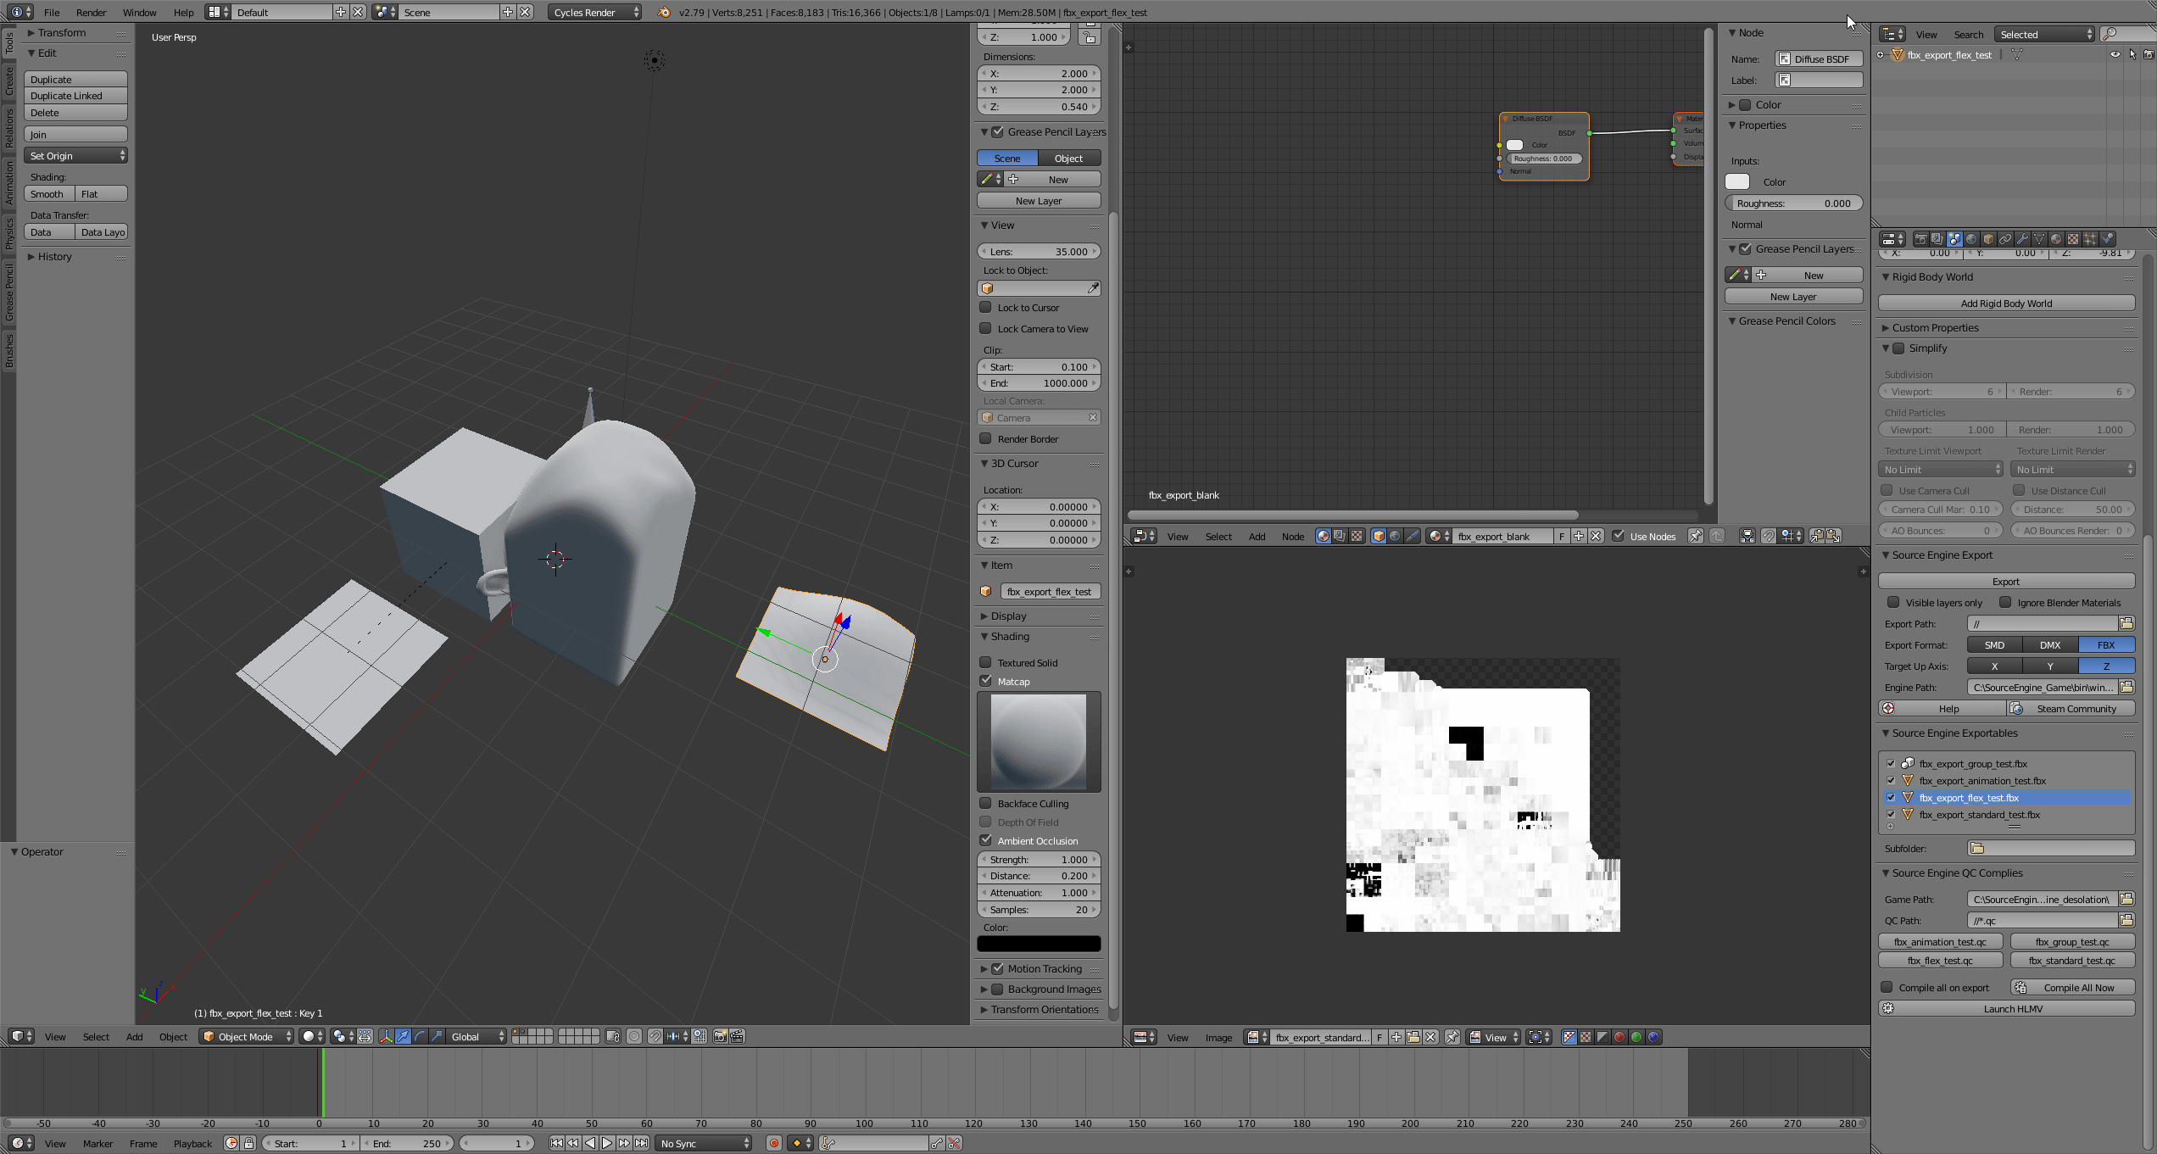Click the Export button under Source Engine Export
The height and width of the screenshot is (1154, 2157).
2006,582
